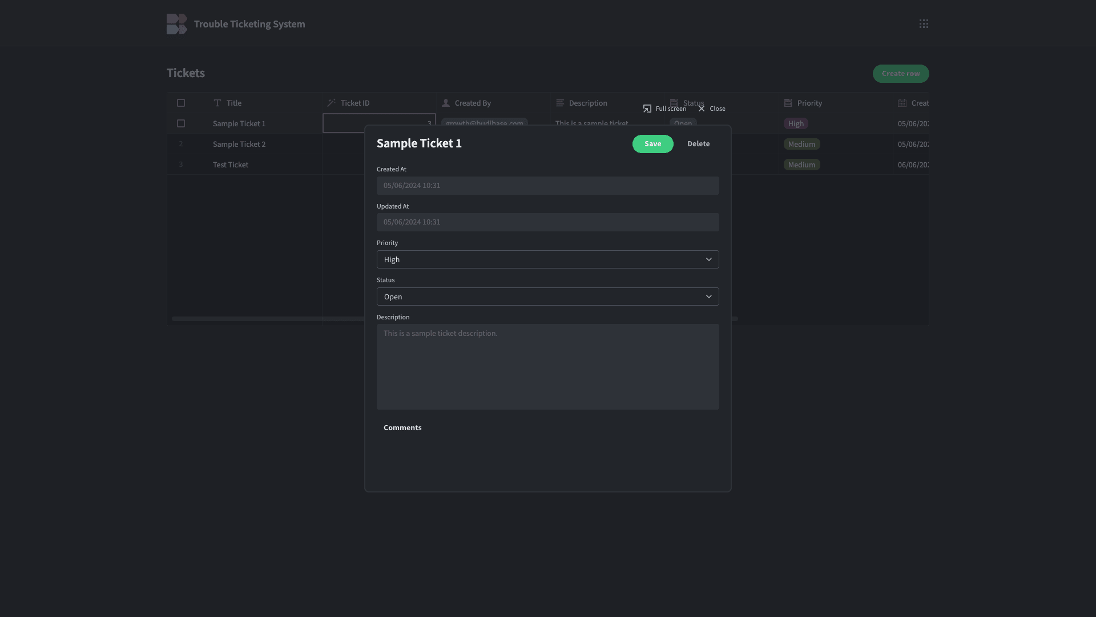Click the table horizontal scrollbar
Viewport: 1096px width, 617px height.
(268, 319)
